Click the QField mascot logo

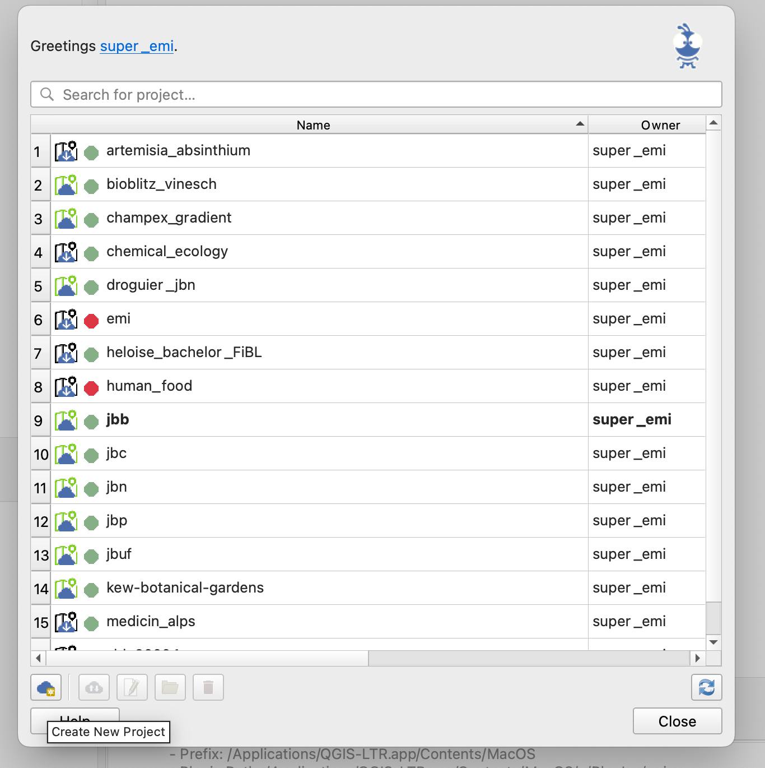click(688, 46)
